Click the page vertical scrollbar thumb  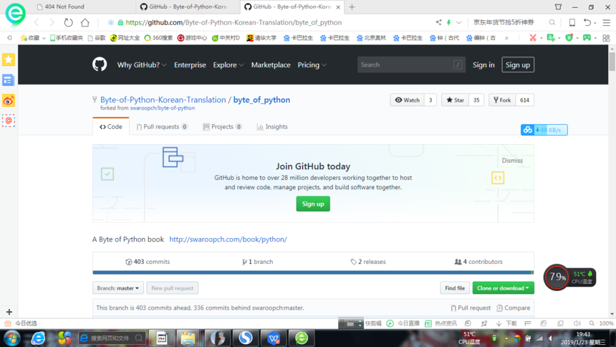click(x=612, y=62)
